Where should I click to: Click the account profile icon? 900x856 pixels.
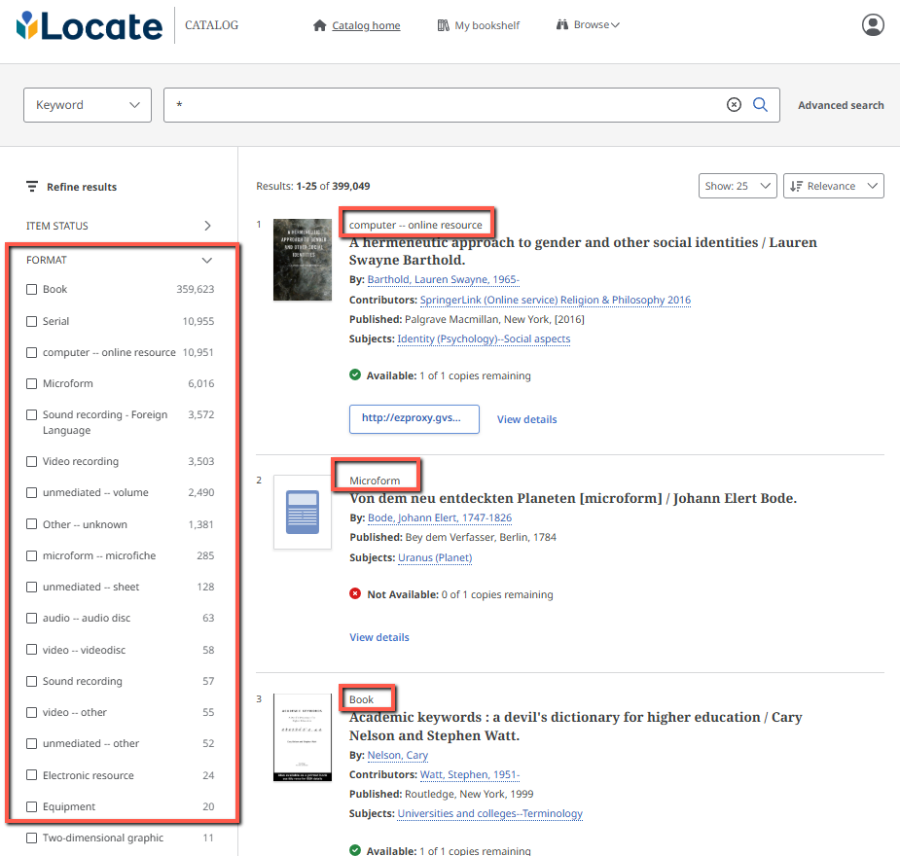pos(873,25)
